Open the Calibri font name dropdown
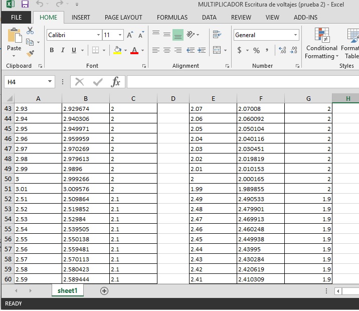Screen dimensions: 359x311 click(x=98, y=35)
